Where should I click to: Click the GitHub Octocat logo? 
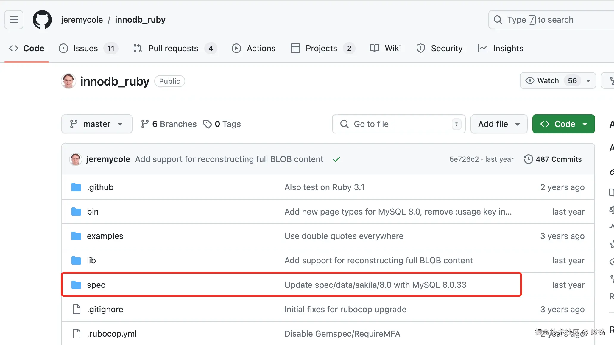point(42,20)
